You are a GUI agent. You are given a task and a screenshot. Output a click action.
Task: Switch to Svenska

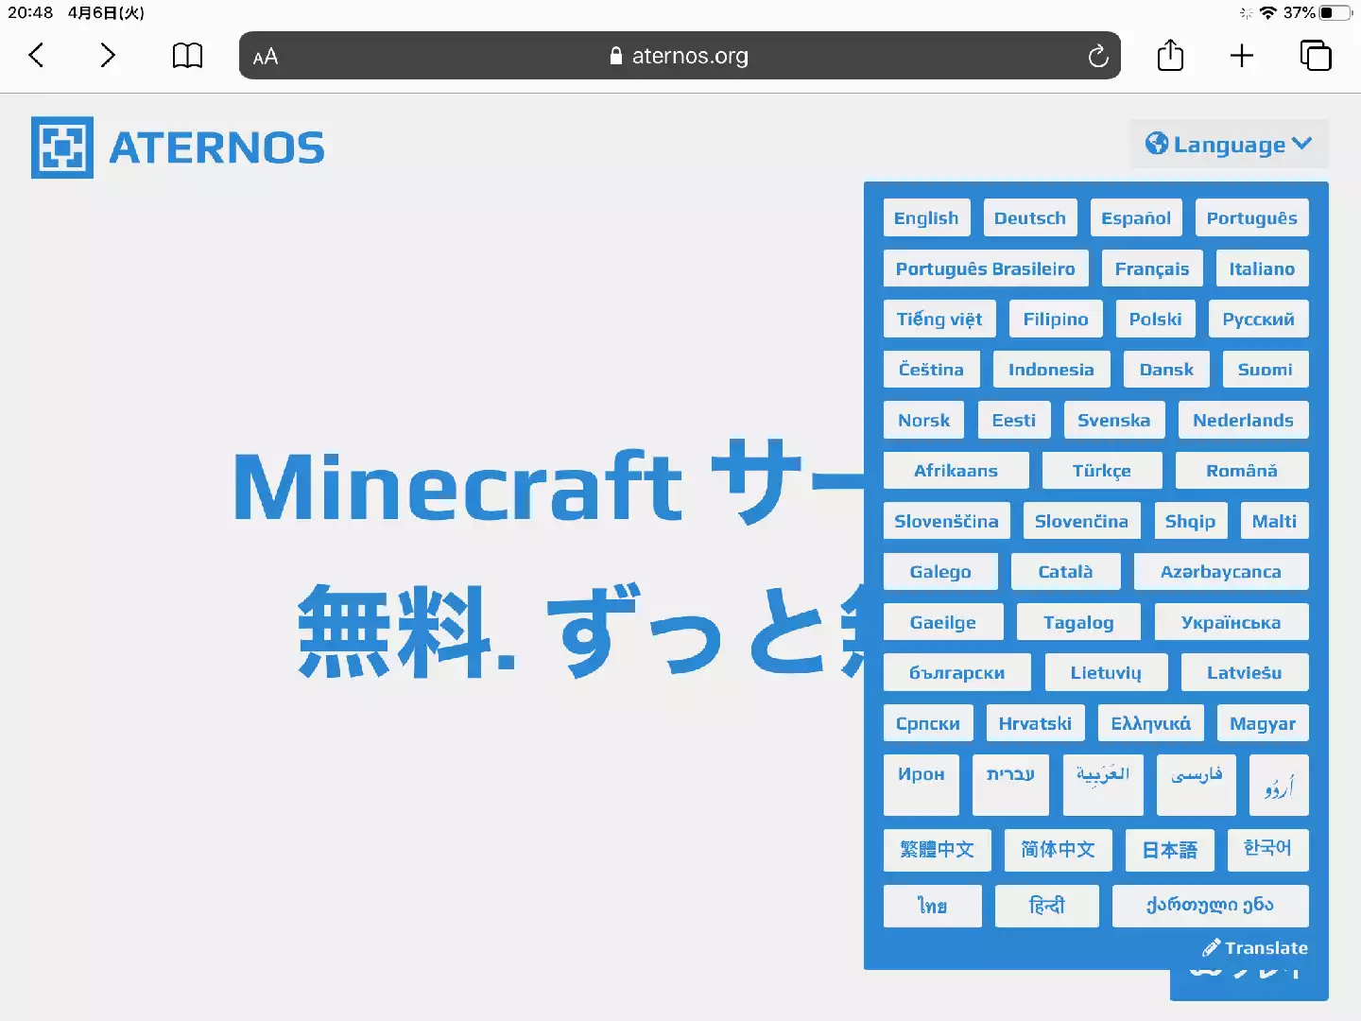pyautogui.click(x=1114, y=420)
